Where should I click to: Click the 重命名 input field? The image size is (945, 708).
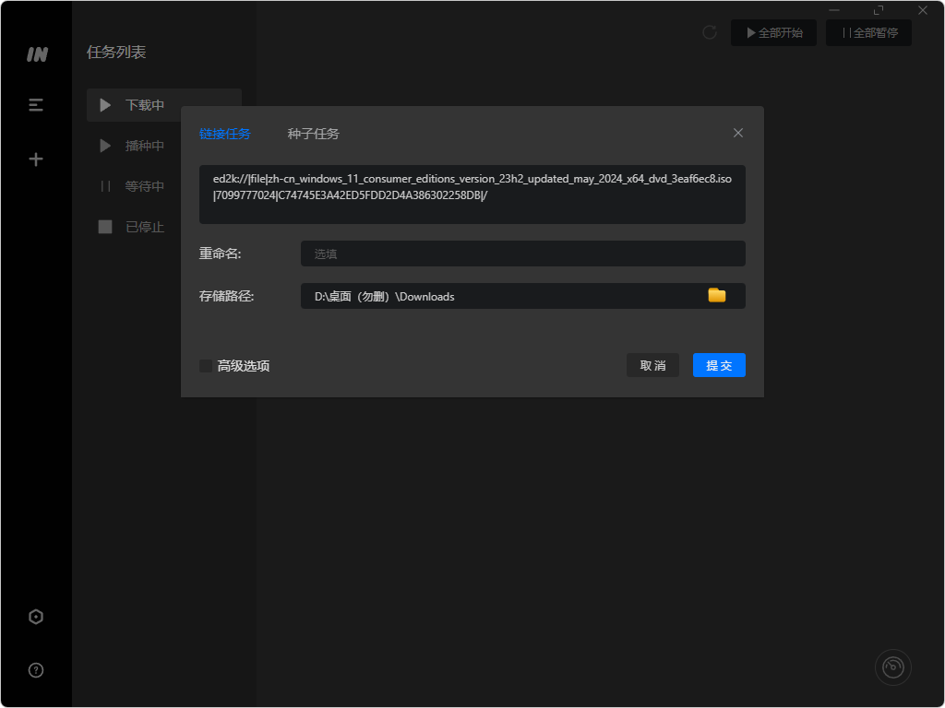tap(522, 254)
